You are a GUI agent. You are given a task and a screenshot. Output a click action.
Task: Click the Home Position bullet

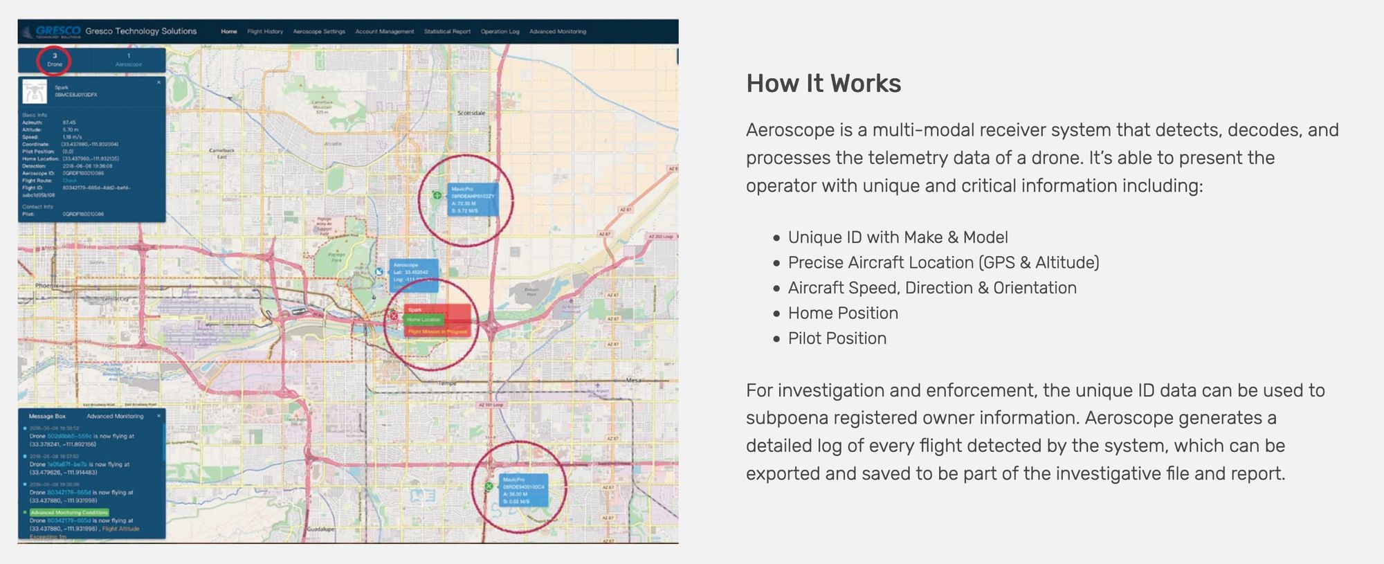coord(843,313)
